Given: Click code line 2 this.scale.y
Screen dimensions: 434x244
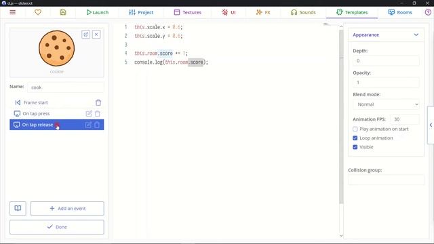Looking at the screenshot, I should [159, 36].
